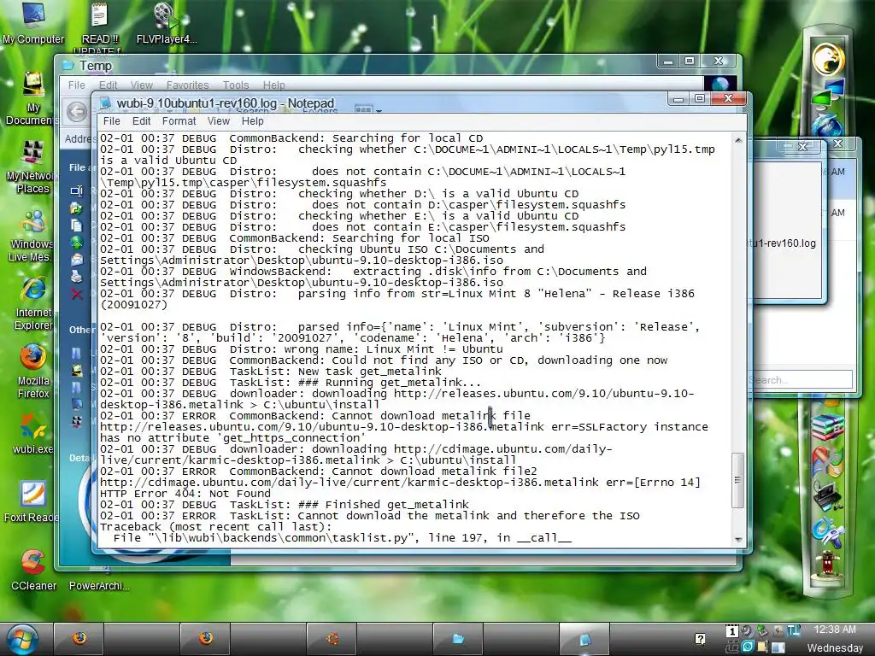
Task: Click the Address label in Temp window
Action: tap(78, 138)
